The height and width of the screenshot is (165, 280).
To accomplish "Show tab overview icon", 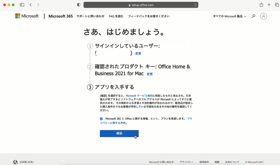I will tap(277, 5).
